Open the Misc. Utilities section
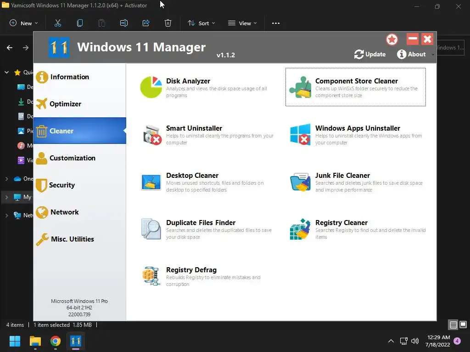 80,239
